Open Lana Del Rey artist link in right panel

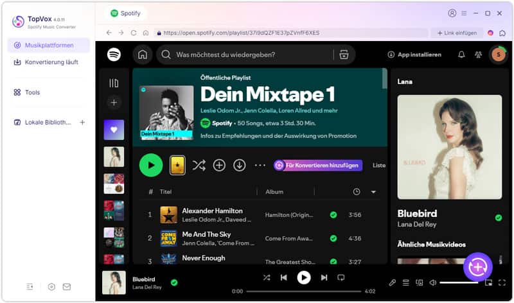pyautogui.click(x=416, y=225)
